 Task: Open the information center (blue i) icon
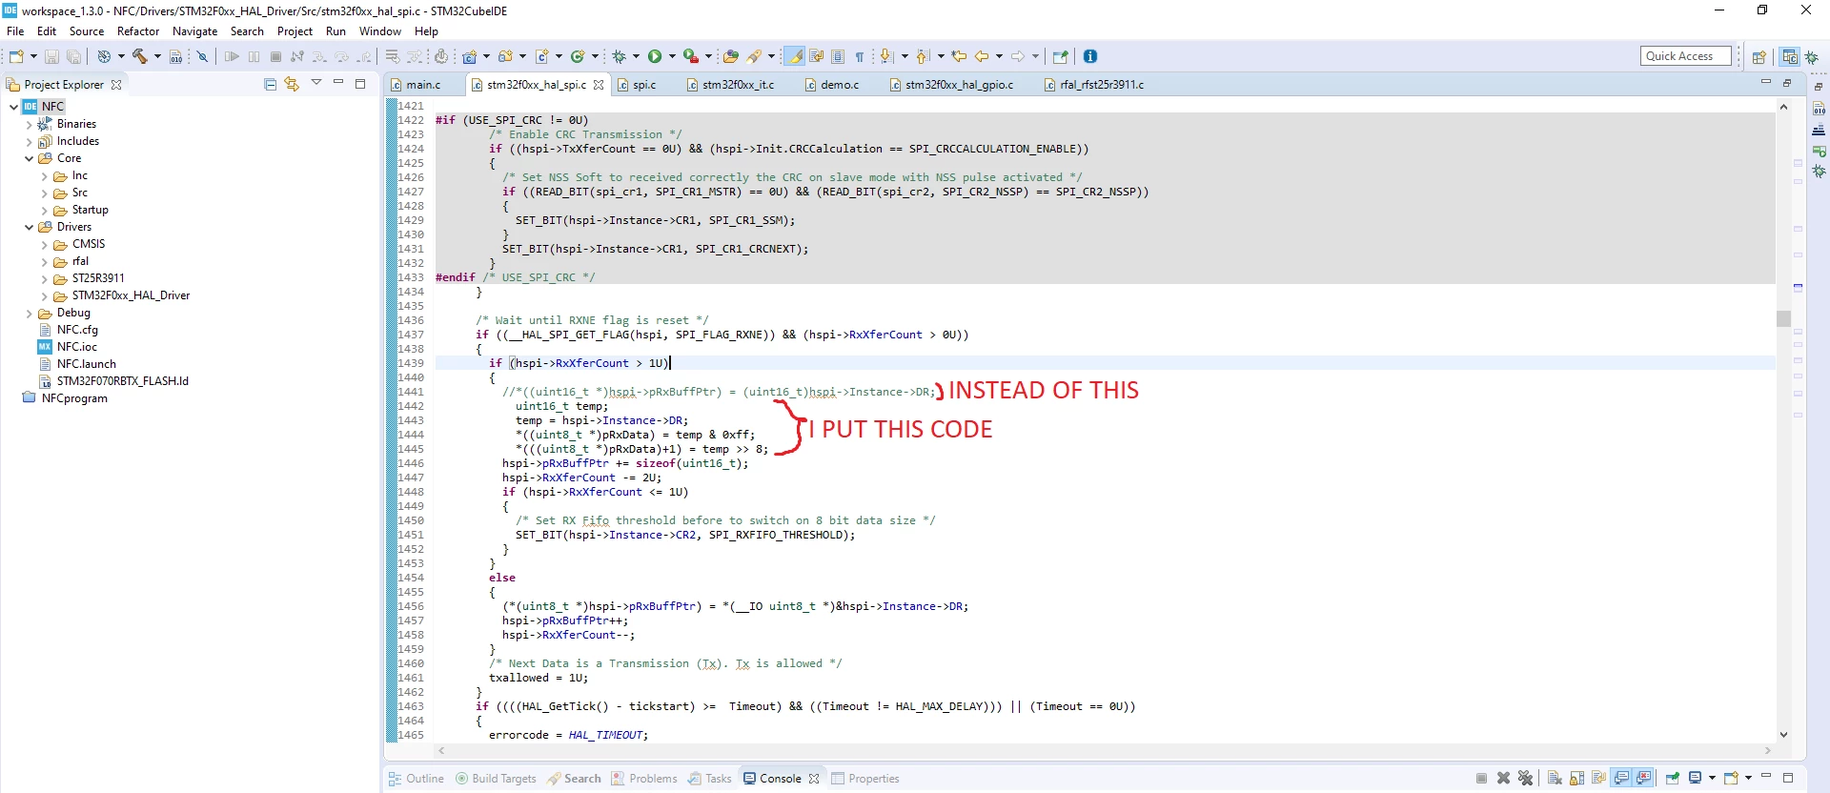coord(1090,56)
